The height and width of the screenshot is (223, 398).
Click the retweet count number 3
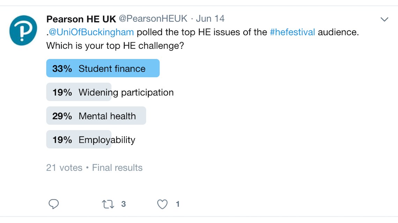point(123,204)
